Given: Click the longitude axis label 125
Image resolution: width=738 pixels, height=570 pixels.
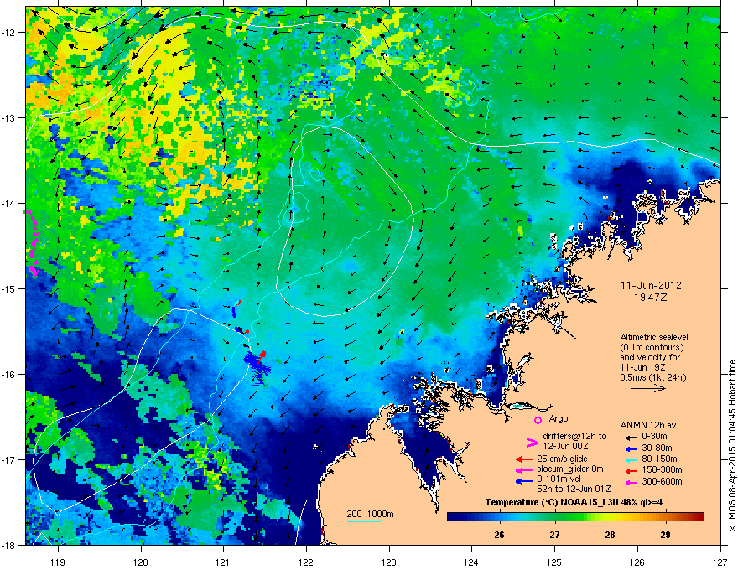Looking at the screenshot, I should tap(554, 562).
